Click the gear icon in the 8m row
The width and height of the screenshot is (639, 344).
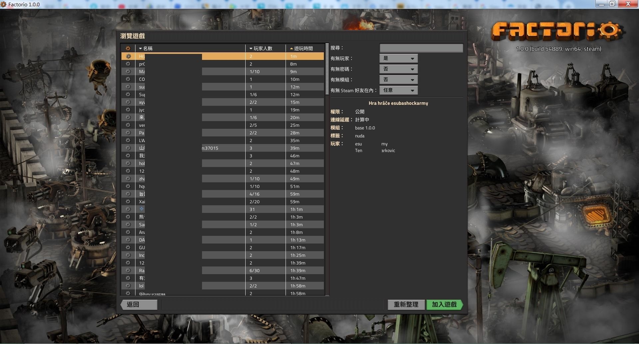[128, 64]
